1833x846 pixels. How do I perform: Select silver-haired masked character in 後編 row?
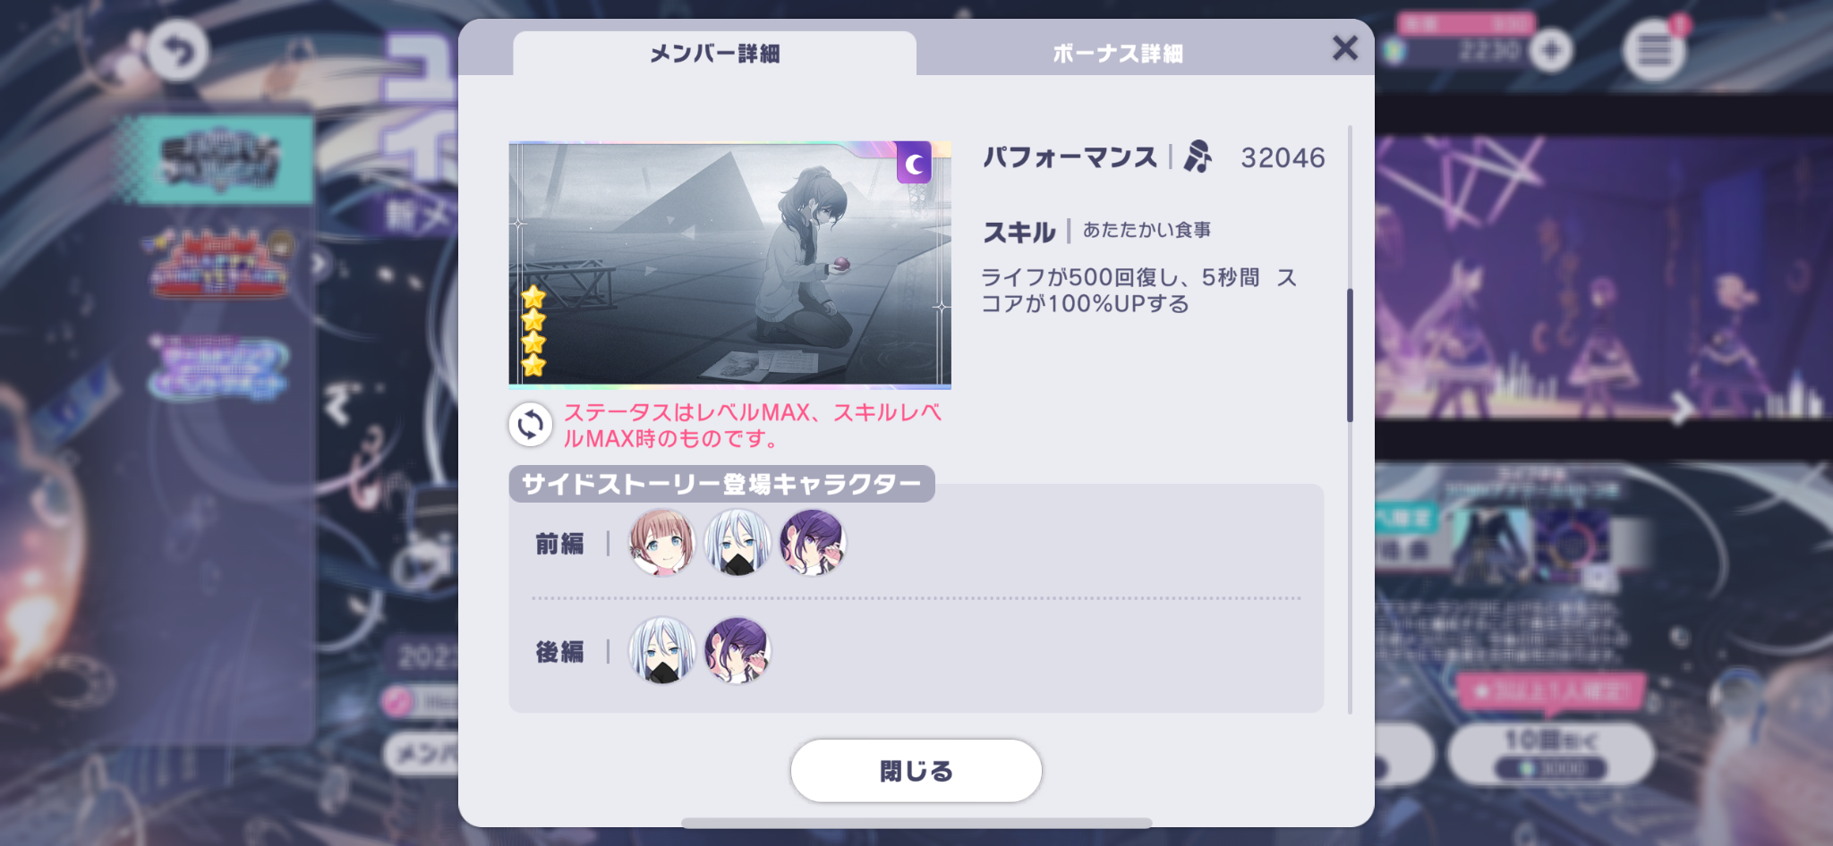click(661, 651)
